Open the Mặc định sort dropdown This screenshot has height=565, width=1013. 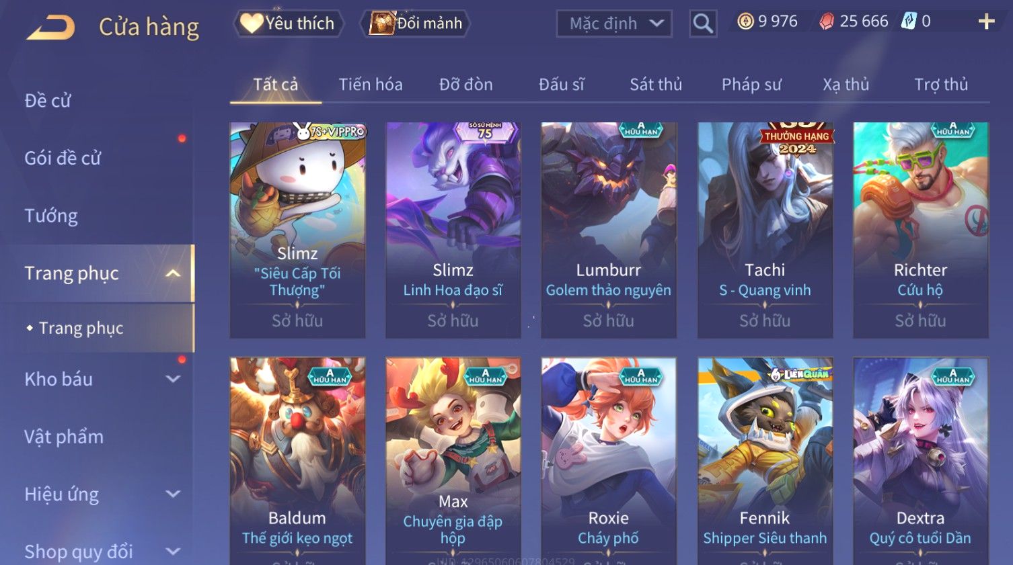pos(614,24)
